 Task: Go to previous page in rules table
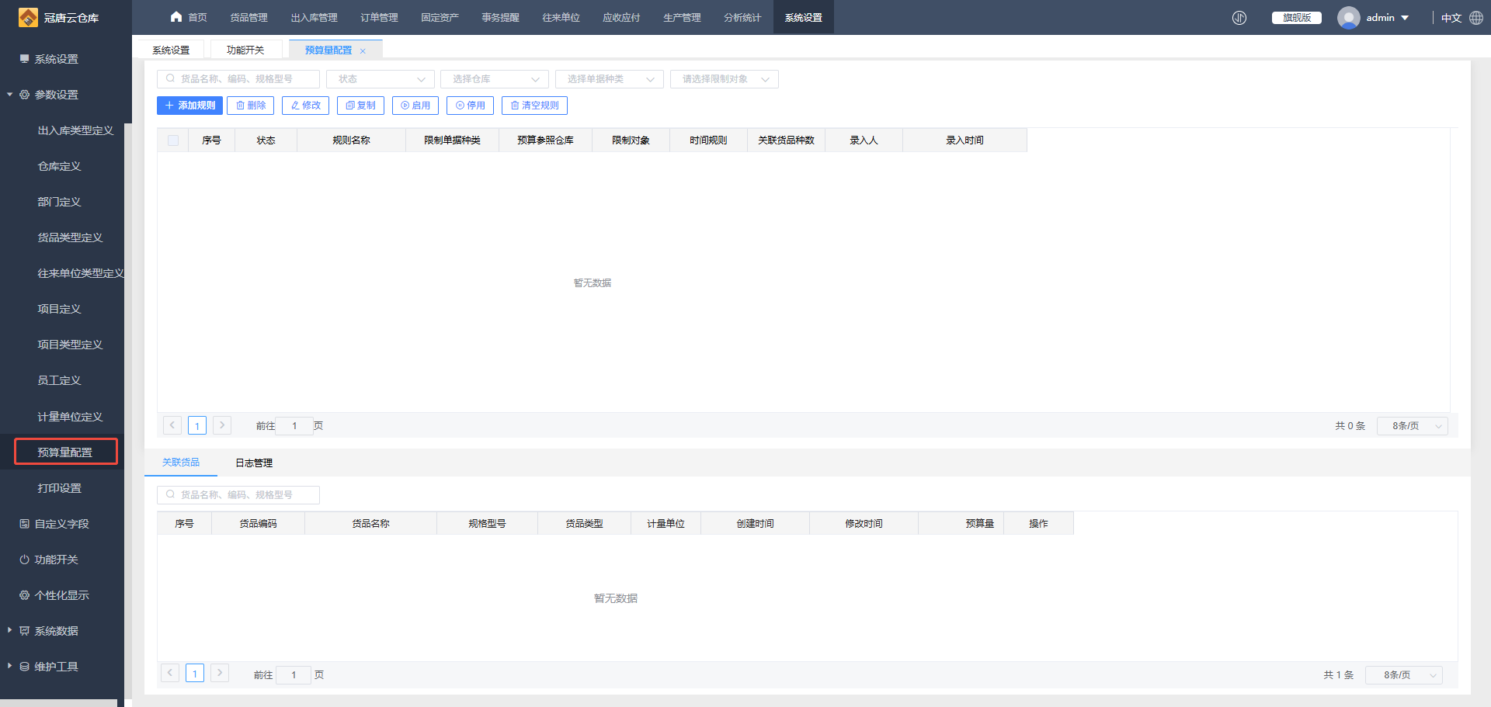pyautogui.click(x=172, y=425)
